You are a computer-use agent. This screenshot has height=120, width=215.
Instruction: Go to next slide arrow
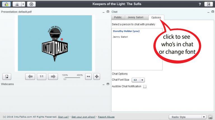(53, 77)
